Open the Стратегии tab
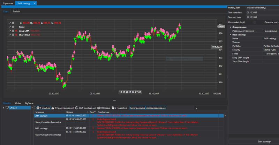This screenshot has width=279, height=145. (x=8, y=3)
